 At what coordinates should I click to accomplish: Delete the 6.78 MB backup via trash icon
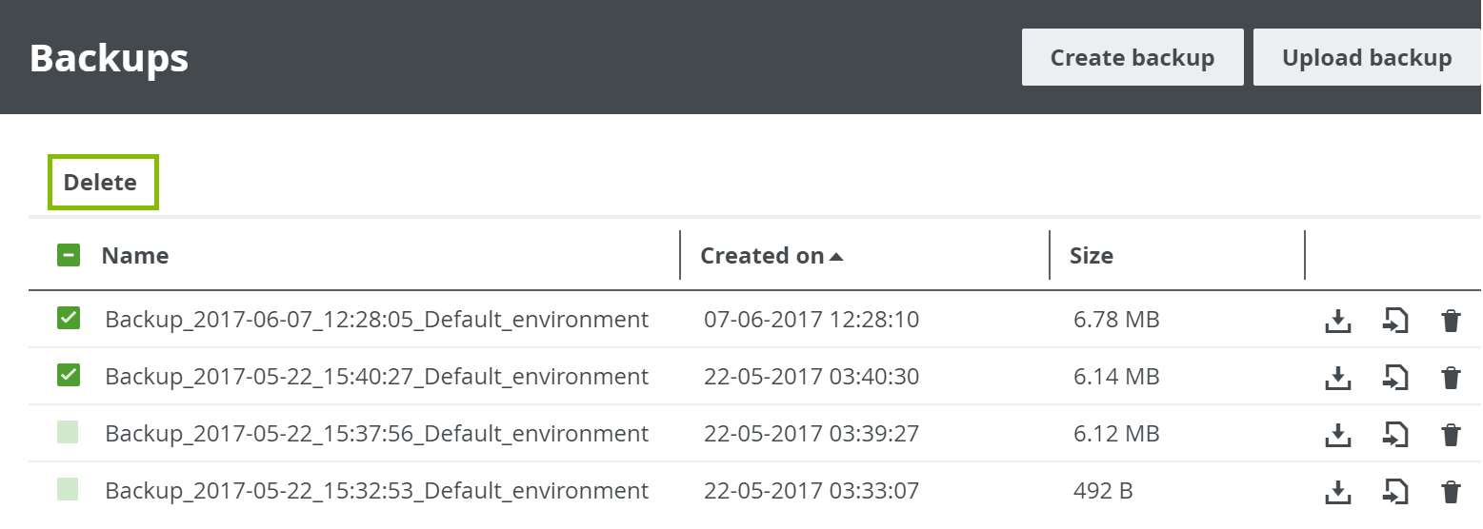click(1451, 322)
